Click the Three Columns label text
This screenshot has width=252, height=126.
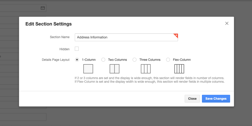[150, 60]
